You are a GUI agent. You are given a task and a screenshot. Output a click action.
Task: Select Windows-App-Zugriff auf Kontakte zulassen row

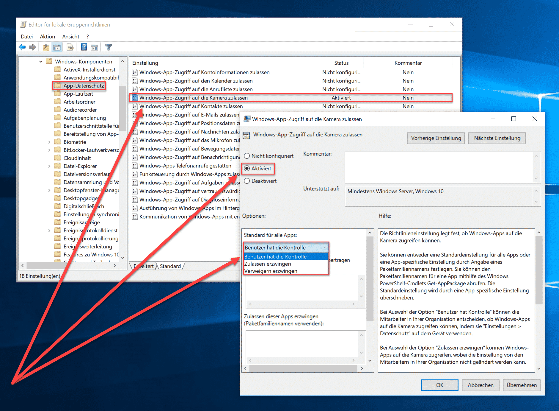[x=291, y=106]
